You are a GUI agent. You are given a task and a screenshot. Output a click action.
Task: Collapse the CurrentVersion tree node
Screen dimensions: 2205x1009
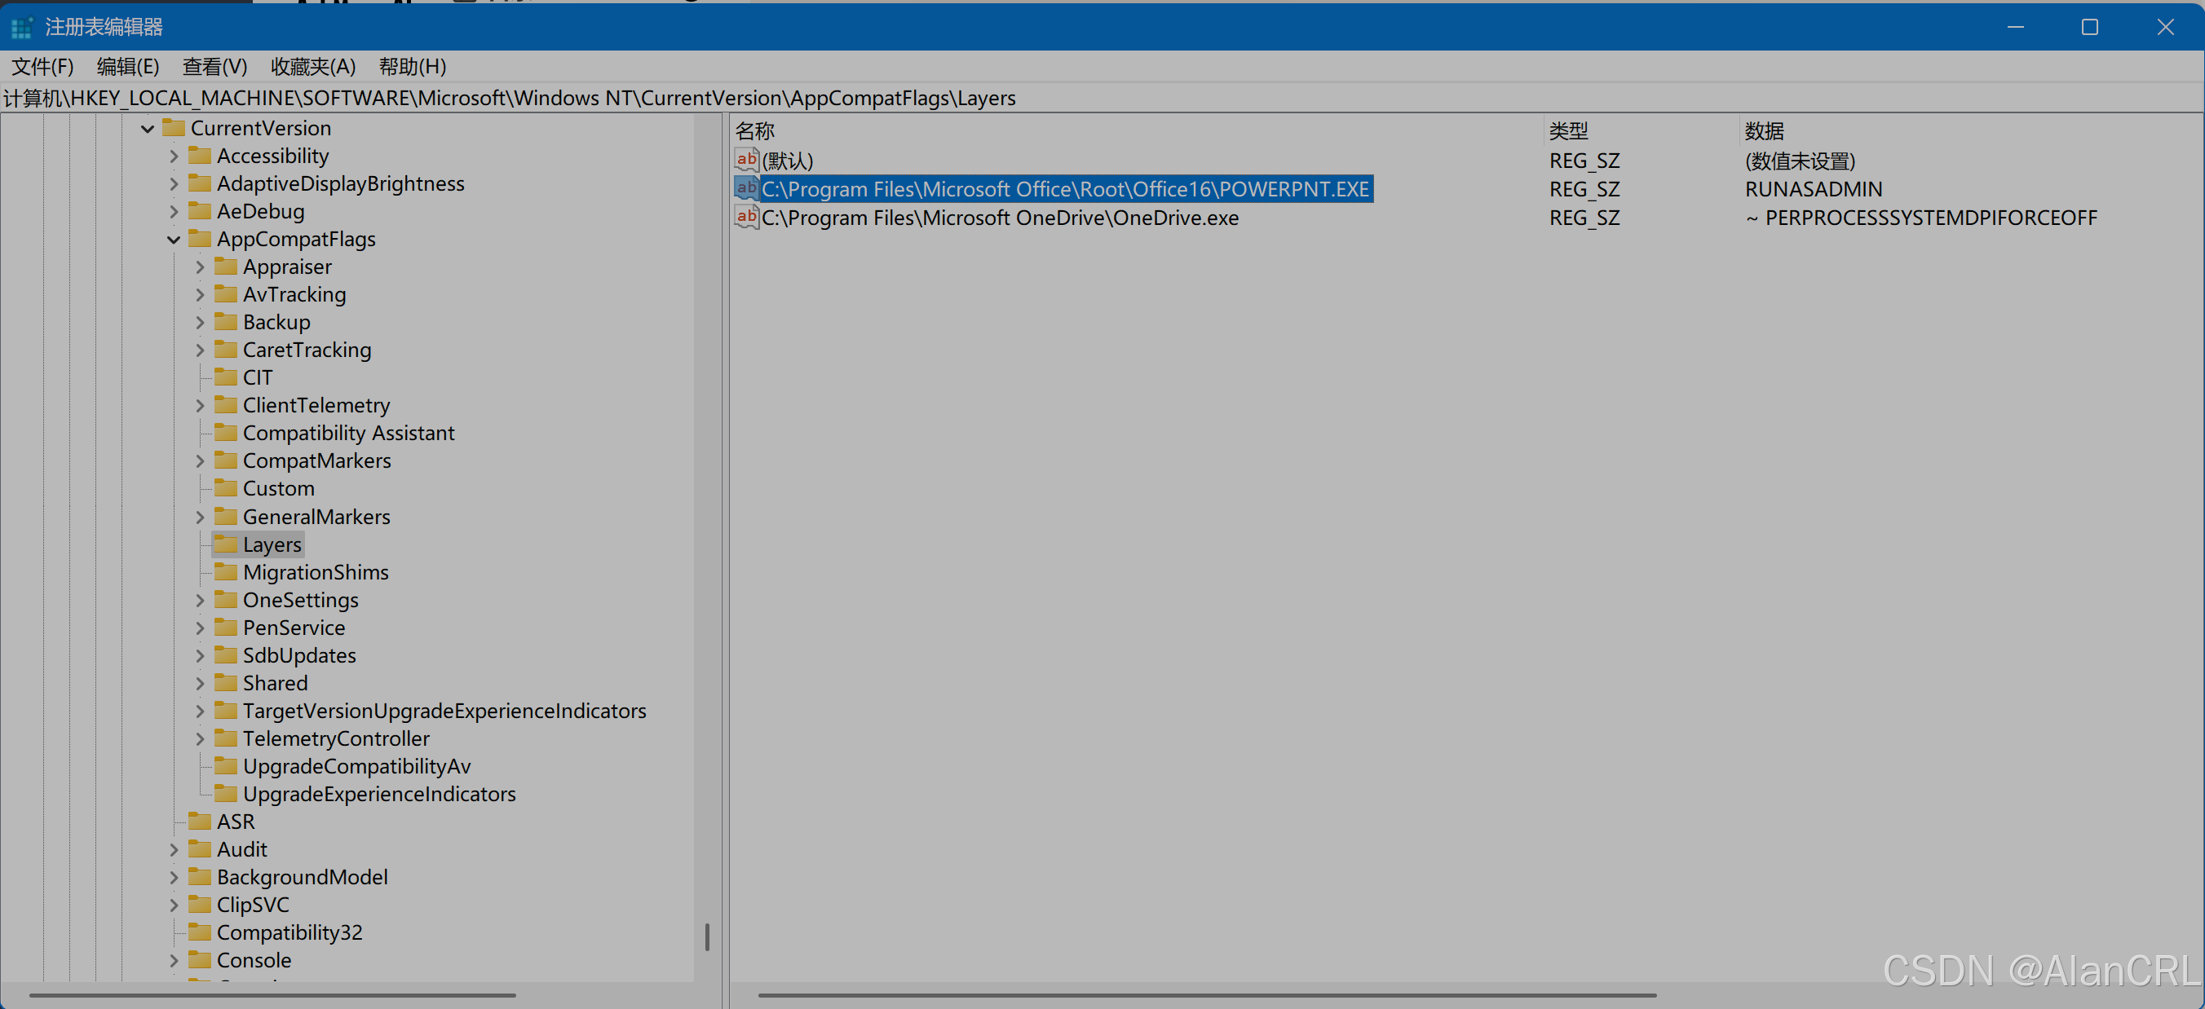148,129
